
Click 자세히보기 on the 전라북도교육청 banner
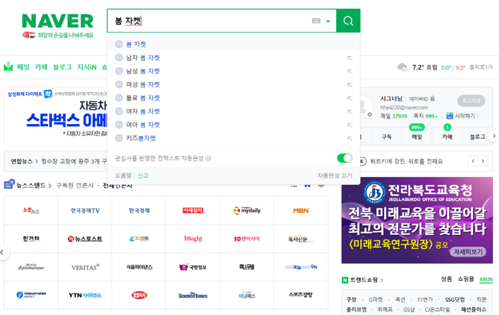coord(468,252)
